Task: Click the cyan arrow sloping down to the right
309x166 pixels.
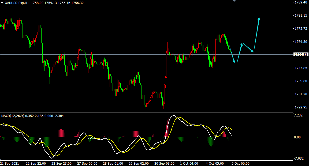Action: [x=248, y=47]
